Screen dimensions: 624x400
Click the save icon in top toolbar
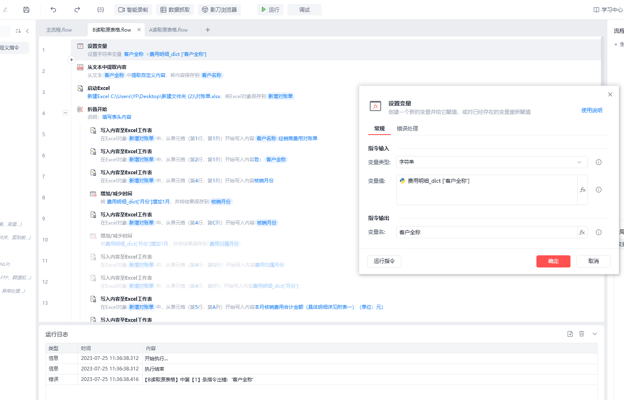[x=26, y=10]
